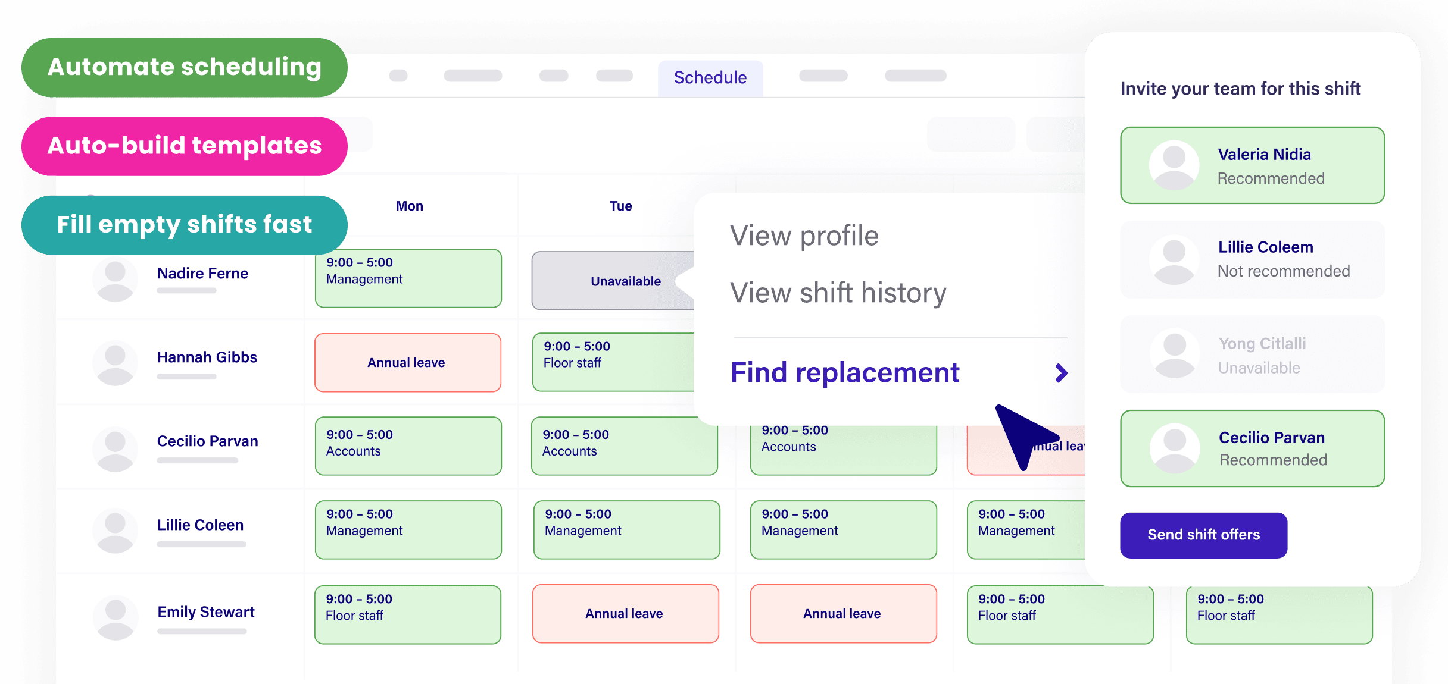This screenshot has height=684, width=1448.
Task: Select Lillie Coleem not recommended card
Action: click(1252, 259)
